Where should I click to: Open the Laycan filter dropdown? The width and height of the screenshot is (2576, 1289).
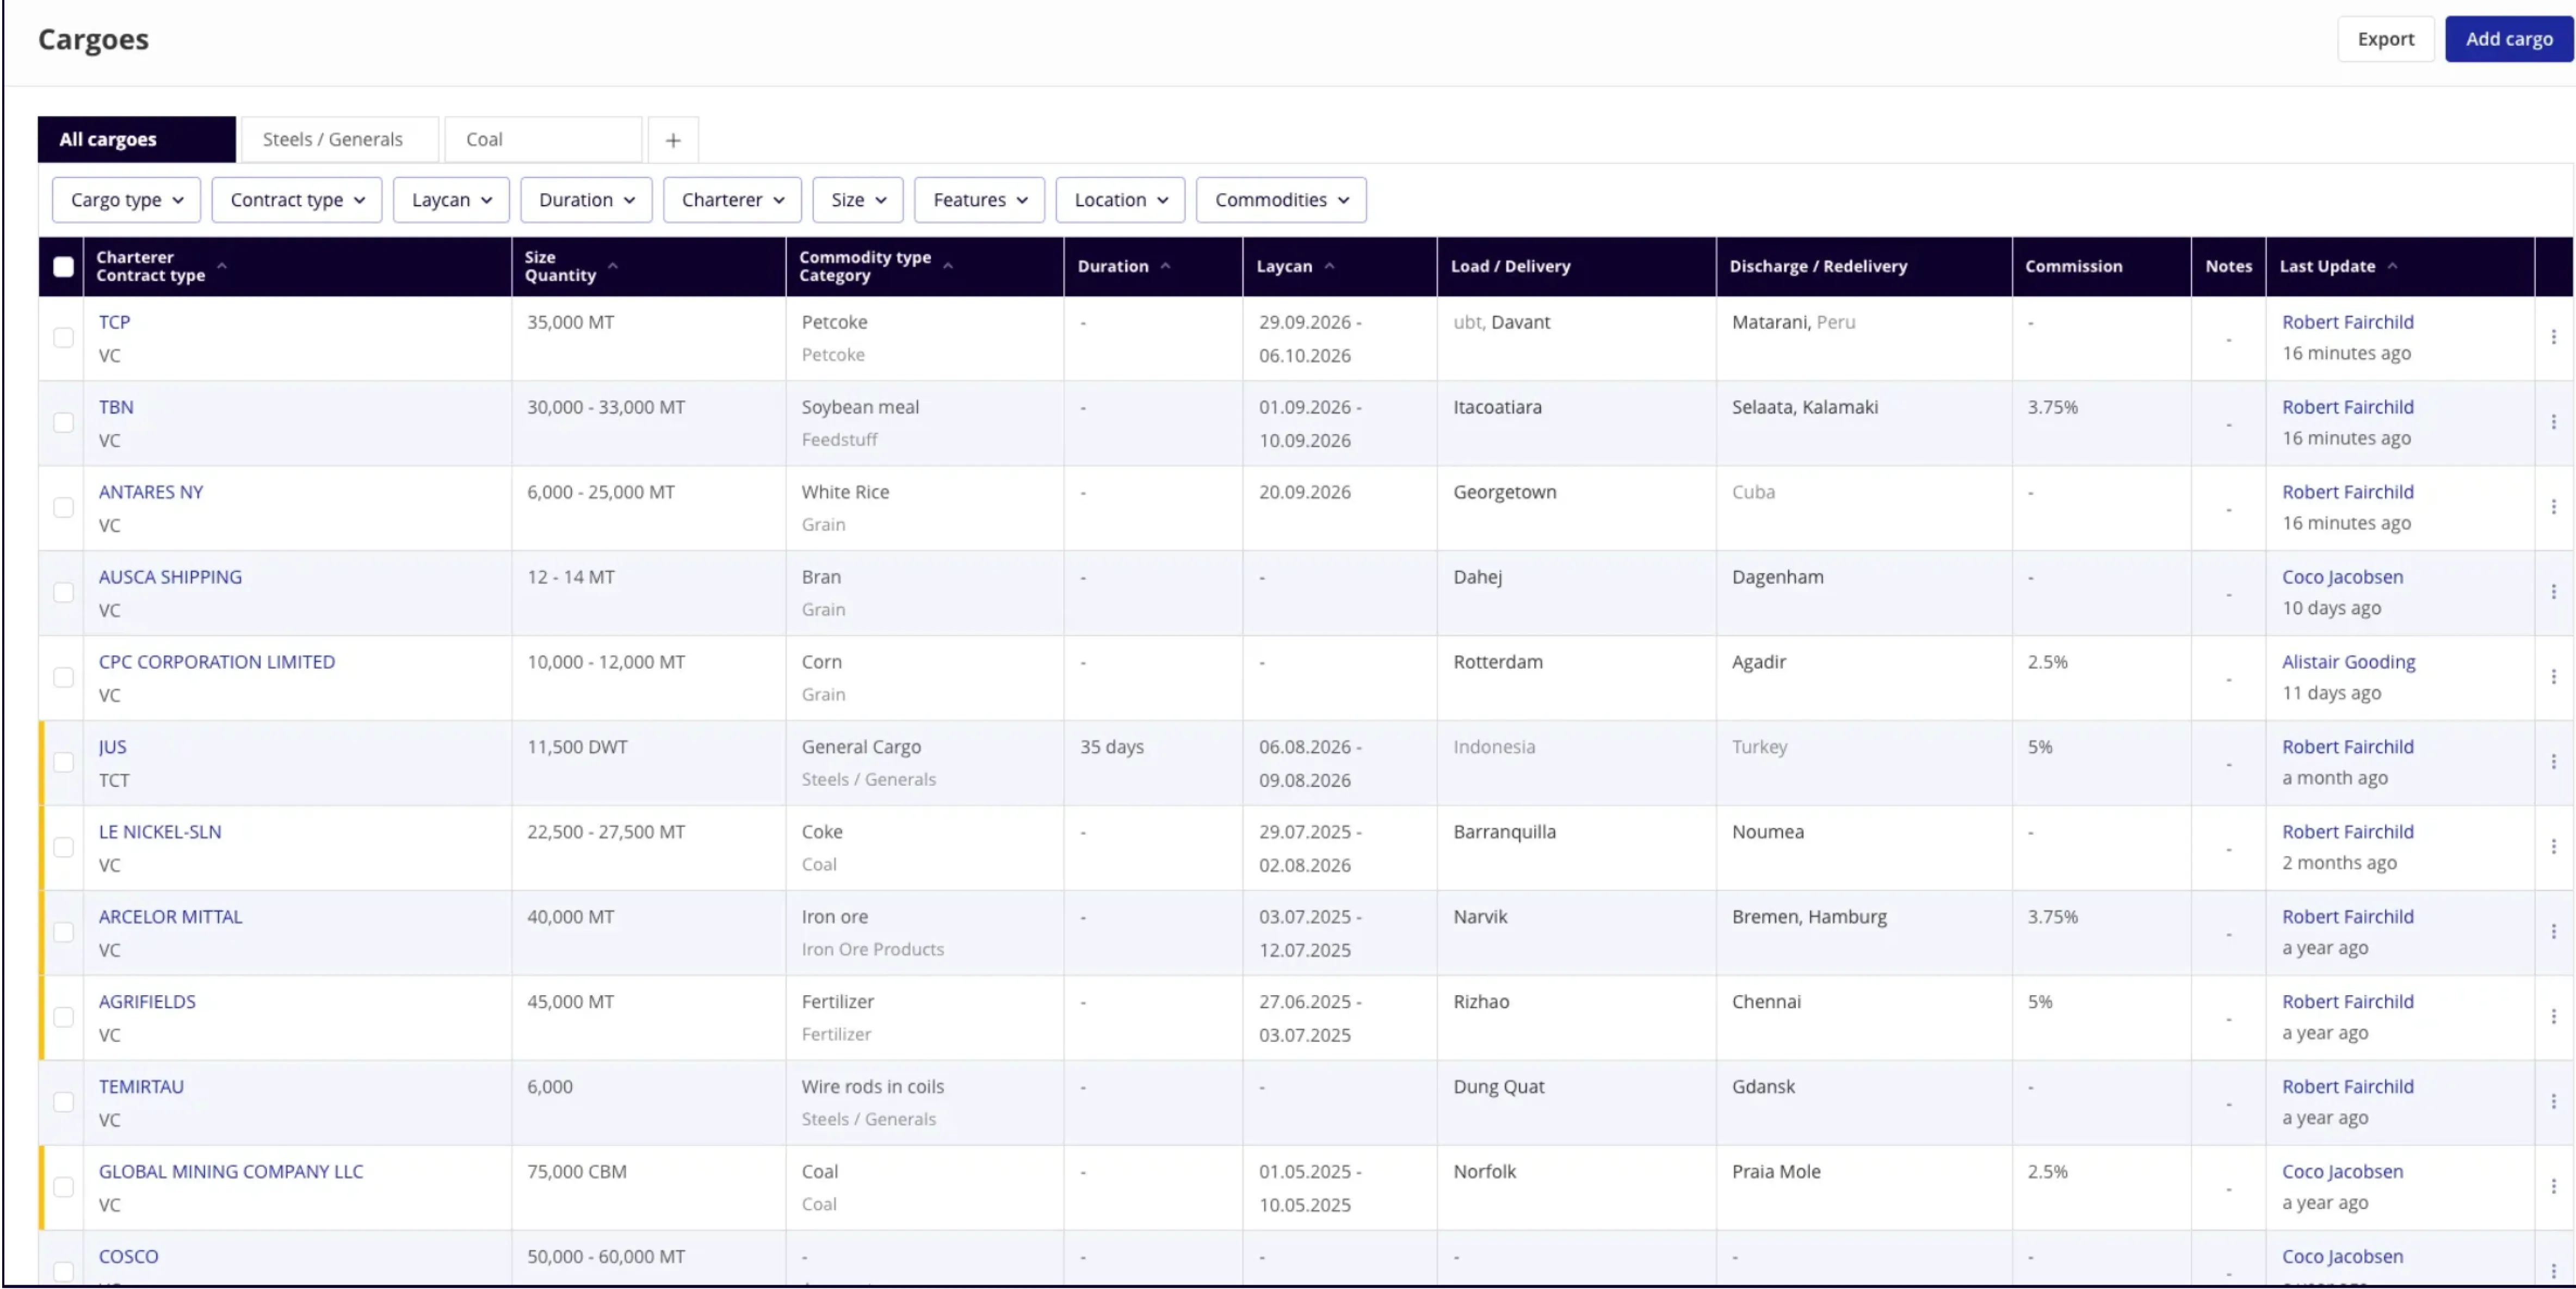(x=451, y=200)
